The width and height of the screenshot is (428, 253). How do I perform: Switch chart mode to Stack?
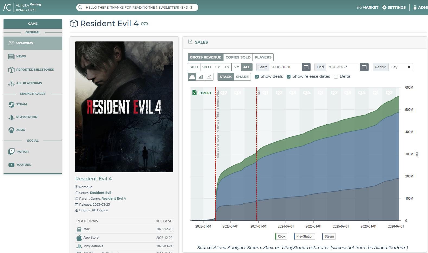point(226,77)
